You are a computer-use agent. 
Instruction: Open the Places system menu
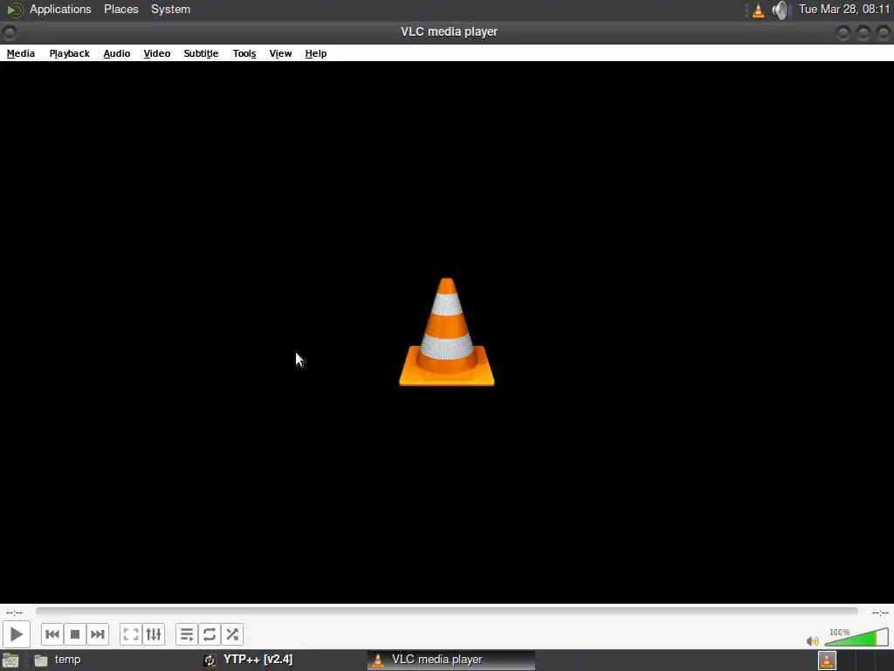[x=120, y=9]
